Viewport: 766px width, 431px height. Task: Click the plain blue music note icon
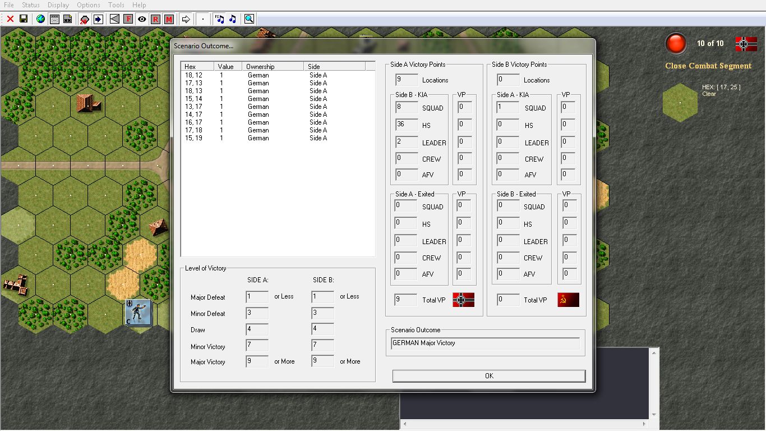233,19
